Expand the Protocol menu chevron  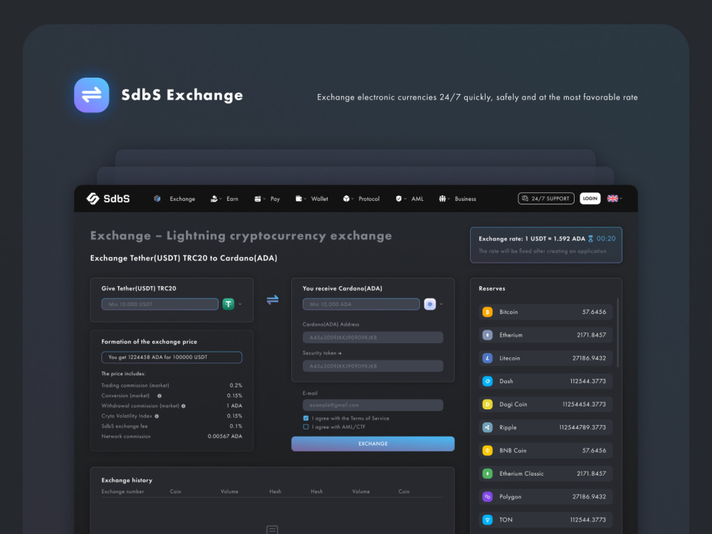pyautogui.click(x=352, y=199)
